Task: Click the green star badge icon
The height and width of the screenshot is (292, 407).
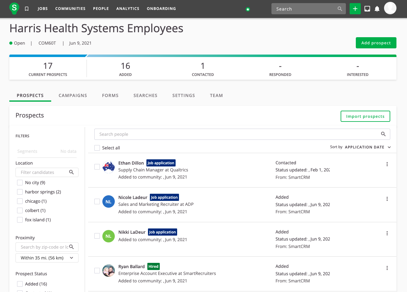Action: click(x=248, y=9)
